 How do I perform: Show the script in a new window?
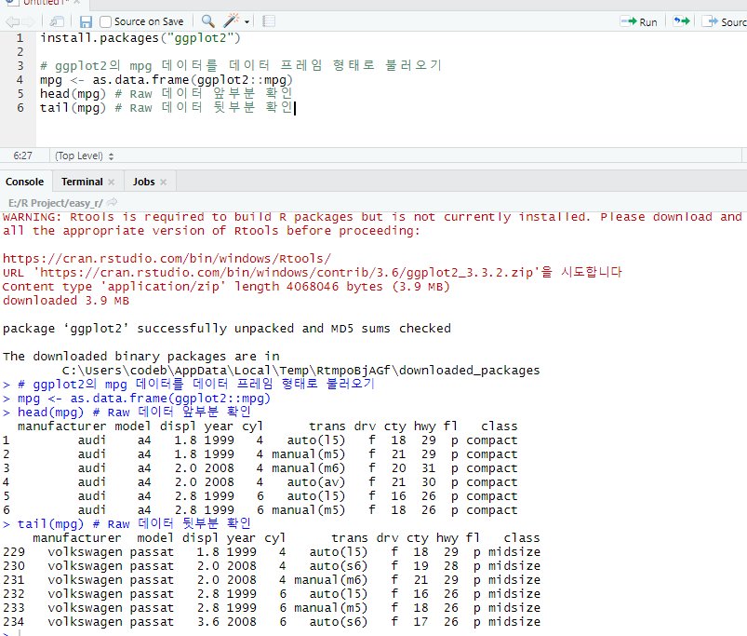[x=57, y=21]
